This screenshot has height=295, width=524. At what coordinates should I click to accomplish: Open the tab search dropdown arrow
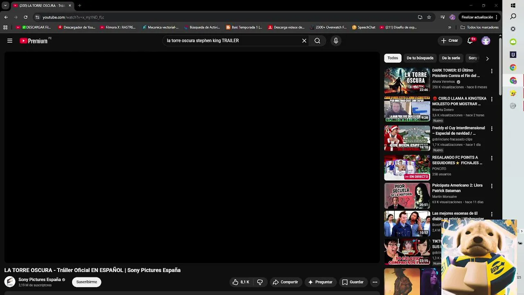pos(5,5)
